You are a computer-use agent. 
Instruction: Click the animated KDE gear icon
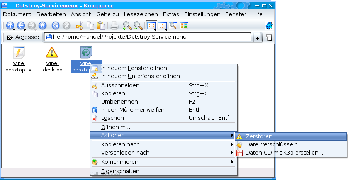pos(269,25)
